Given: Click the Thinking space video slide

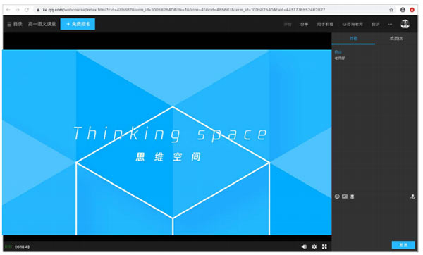Looking at the screenshot, I should pyautogui.click(x=167, y=142).
